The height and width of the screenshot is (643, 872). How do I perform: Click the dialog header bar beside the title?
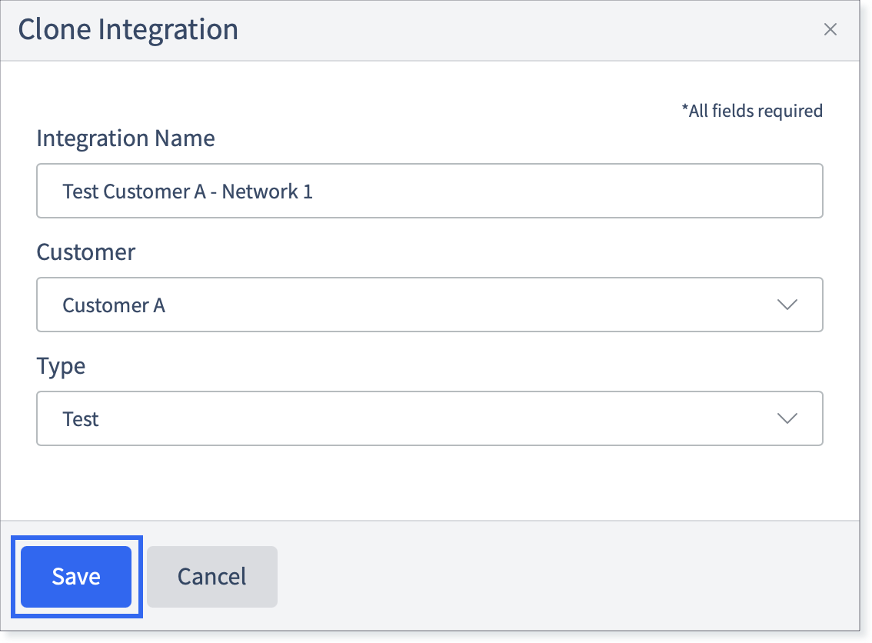(528, 30)
